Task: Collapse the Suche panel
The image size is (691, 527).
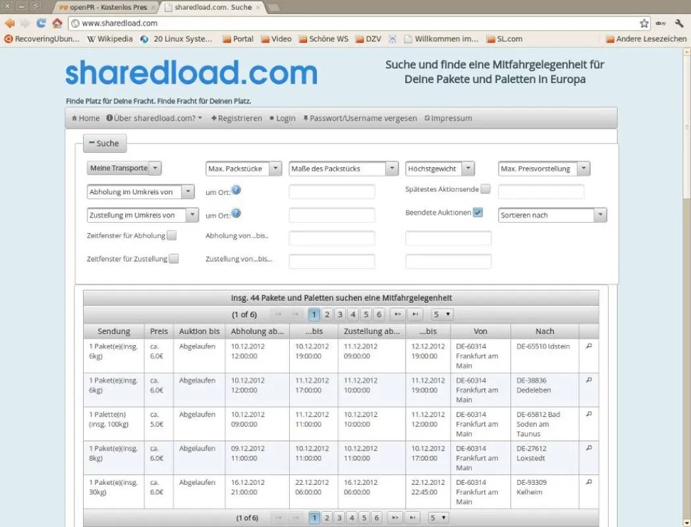Action: [x=105, y=143]
